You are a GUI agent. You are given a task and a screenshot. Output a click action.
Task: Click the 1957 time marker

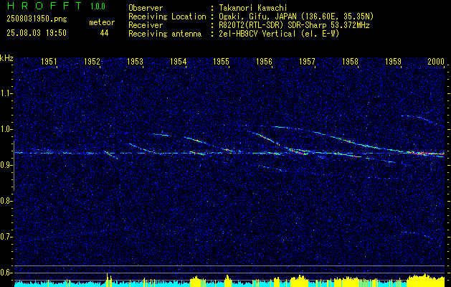(307, 61)
